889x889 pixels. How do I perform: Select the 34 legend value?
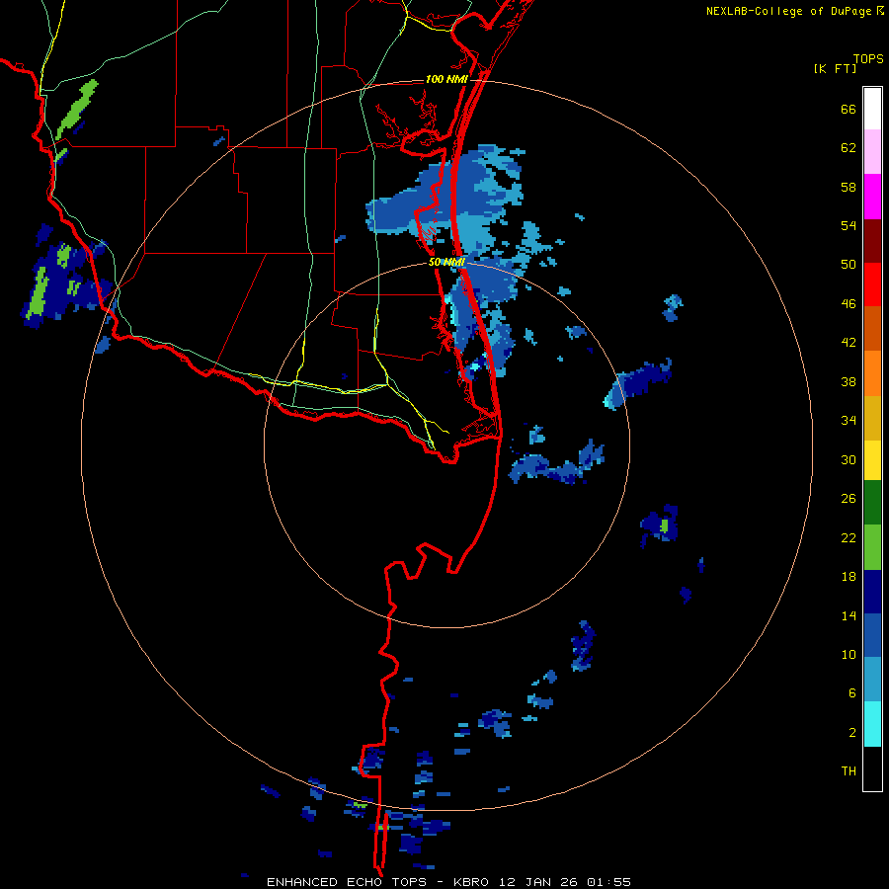click(849, 421)
